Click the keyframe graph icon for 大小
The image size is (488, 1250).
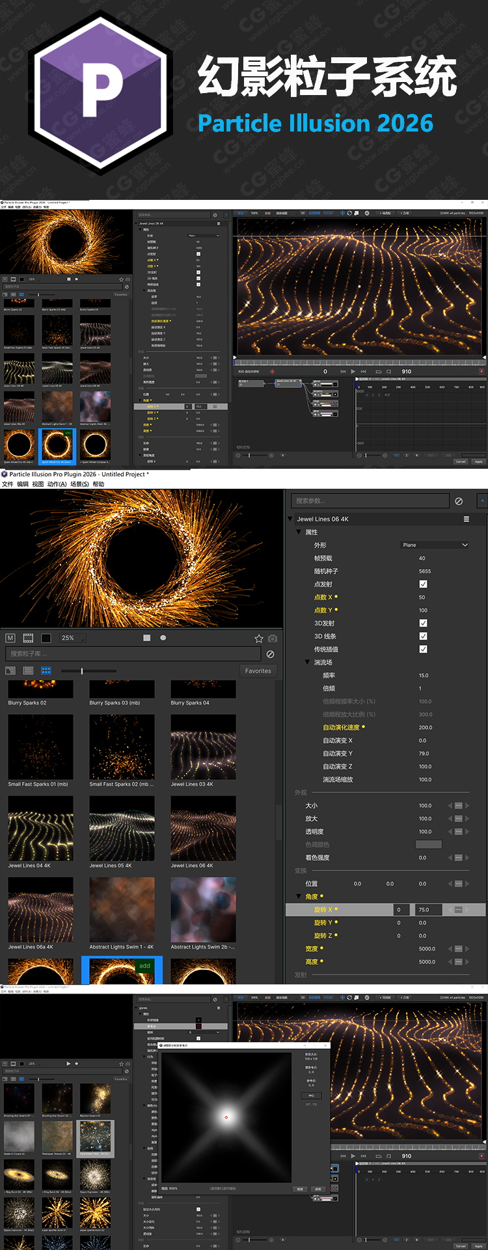459,805
